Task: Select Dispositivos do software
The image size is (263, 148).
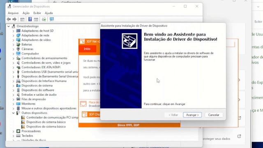Action: (38, 90)
